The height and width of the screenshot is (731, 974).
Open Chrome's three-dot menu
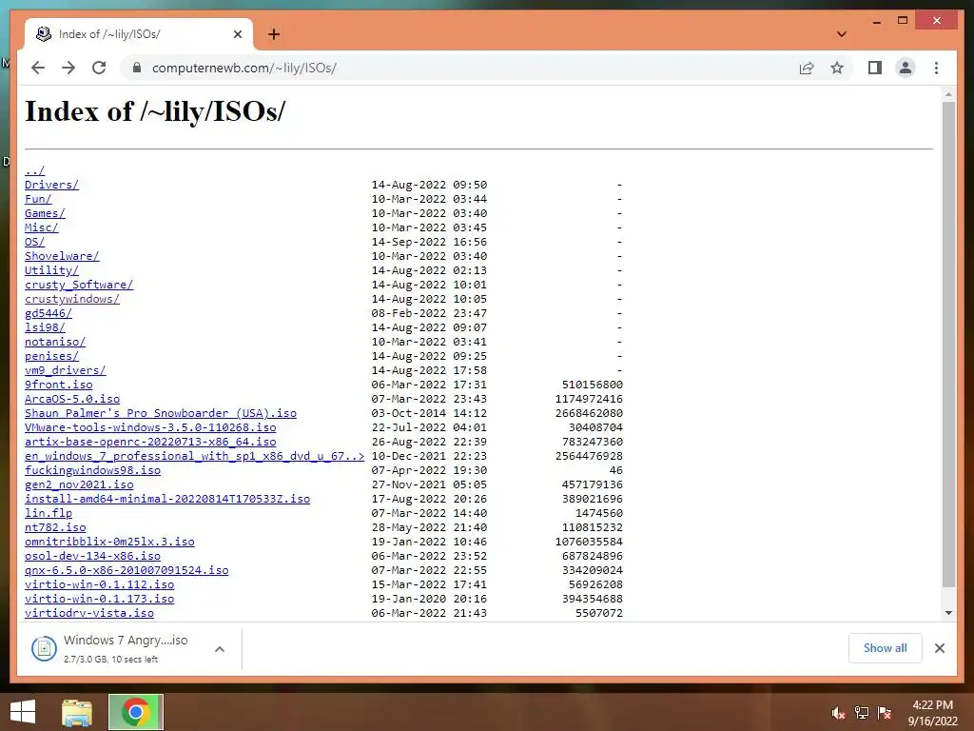coord(936,68)
